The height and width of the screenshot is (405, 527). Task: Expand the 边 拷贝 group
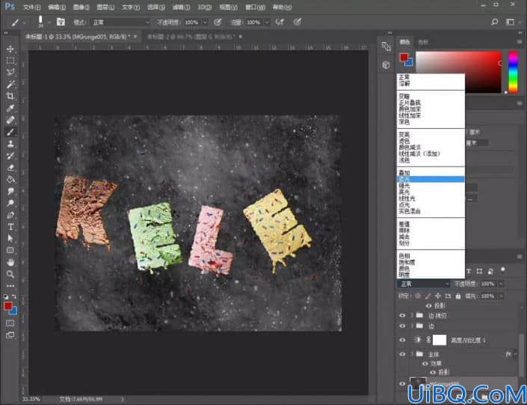[412, 315]
